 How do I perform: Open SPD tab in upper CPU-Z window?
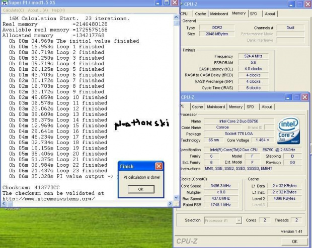click(x=254, y=14)
